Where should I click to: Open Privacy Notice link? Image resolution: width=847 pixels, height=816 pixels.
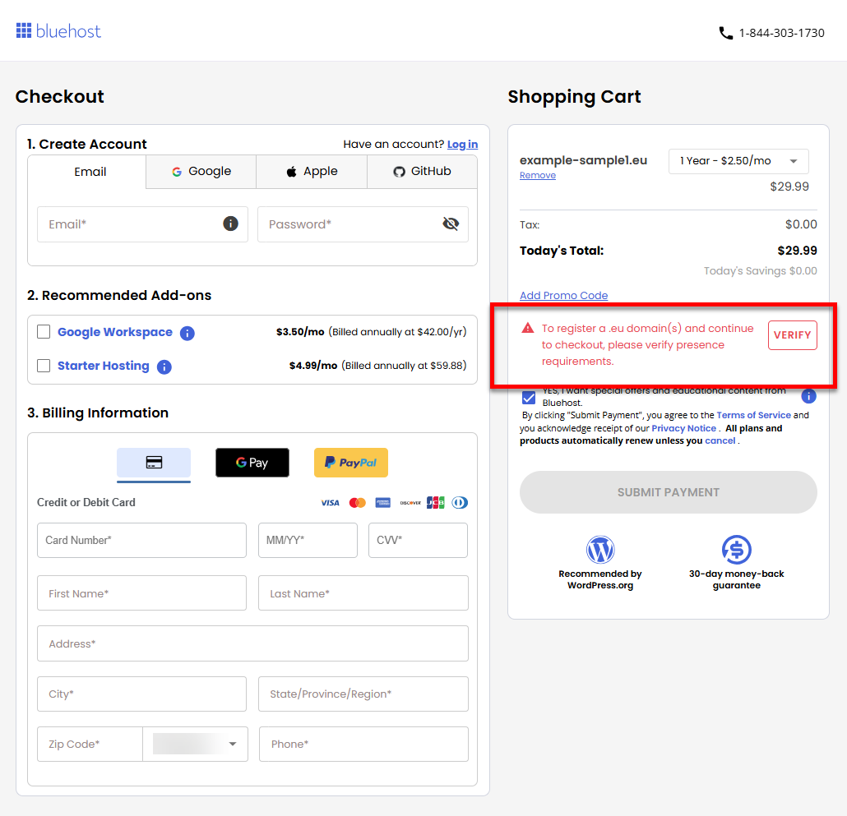tap(683, 428)
